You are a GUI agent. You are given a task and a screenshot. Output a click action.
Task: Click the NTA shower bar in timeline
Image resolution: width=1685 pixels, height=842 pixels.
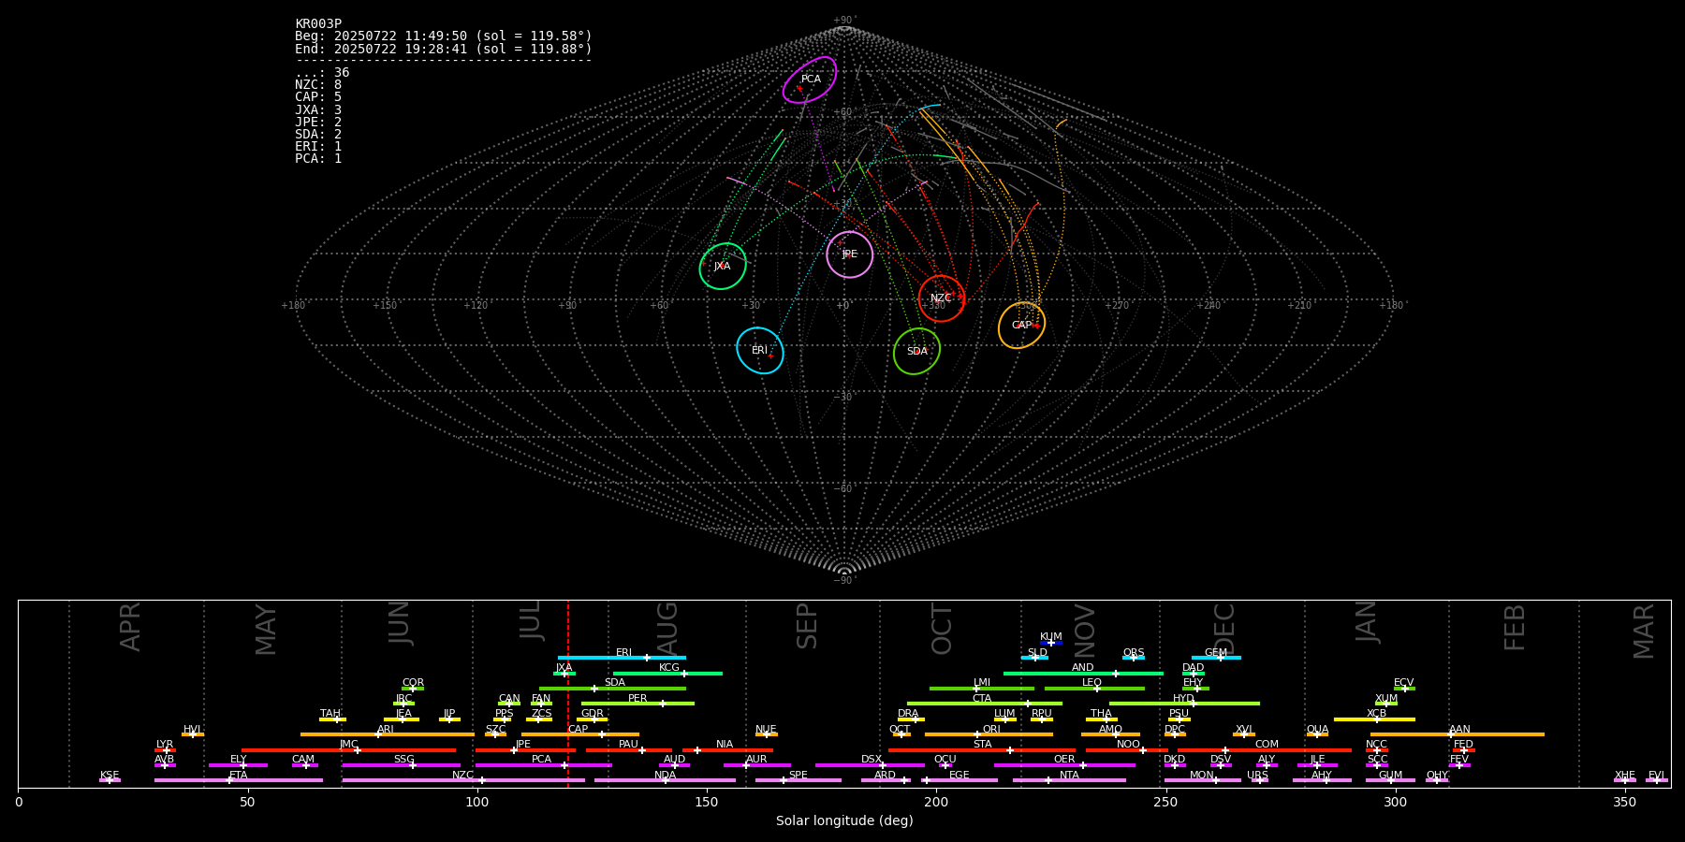click(x=1069, y=780)
